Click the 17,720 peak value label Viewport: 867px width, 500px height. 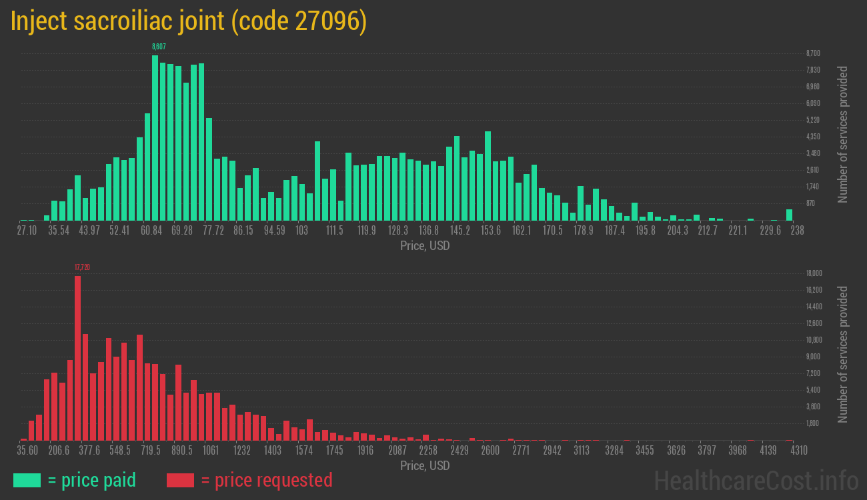point(82,267)
